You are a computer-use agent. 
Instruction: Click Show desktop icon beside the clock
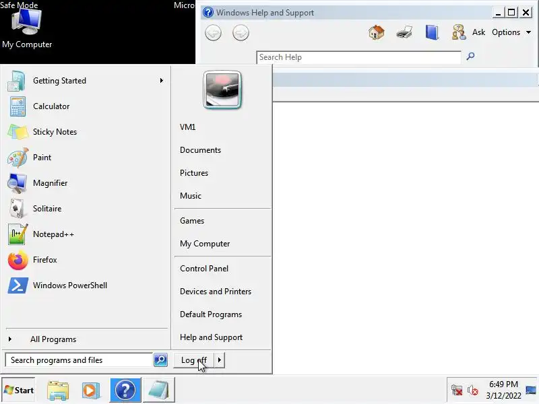click(x=531, y=390)
